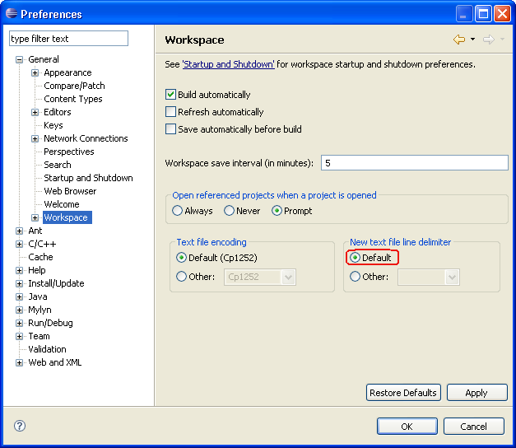516x448 pixels.
Task: Collapse the General tree node
Action: (x=20, y=59)
